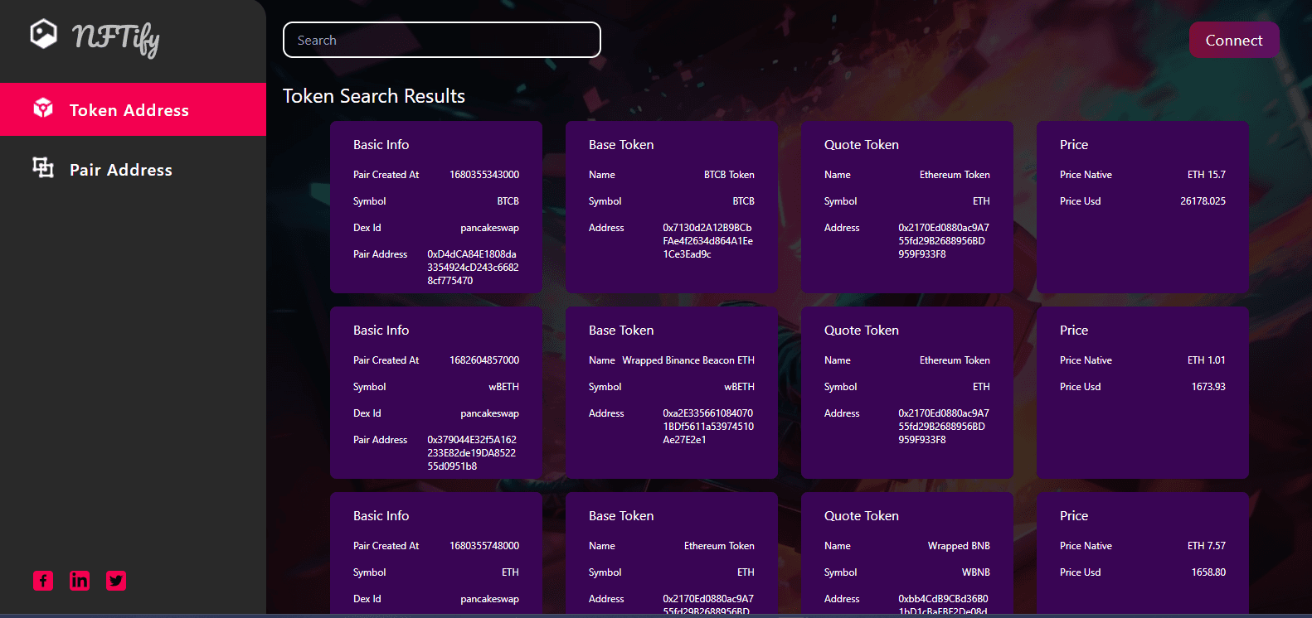Image resolution: width=1312 pixels, height=618 pixels.
Task: Click price native value ETH 15.7
Action: [1206, 175]
